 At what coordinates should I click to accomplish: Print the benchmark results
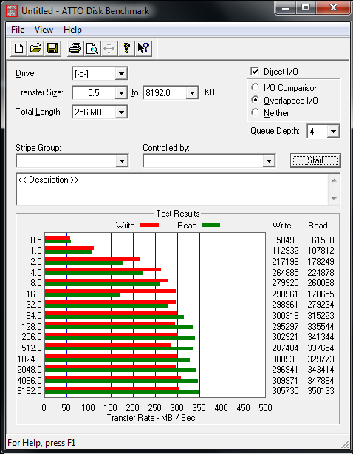pyautogui.click(x=75, y=48)
